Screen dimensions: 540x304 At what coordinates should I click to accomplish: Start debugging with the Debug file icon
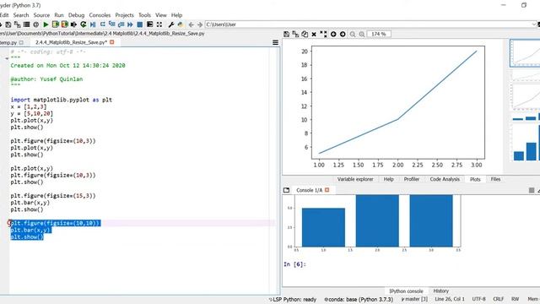(93, 24)
